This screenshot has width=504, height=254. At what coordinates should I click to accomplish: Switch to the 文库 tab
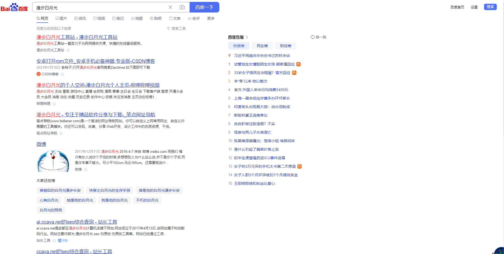175,18
